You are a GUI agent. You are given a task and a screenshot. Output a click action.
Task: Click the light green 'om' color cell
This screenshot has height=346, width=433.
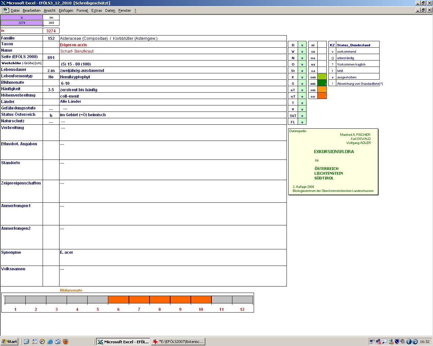point(322,77)
